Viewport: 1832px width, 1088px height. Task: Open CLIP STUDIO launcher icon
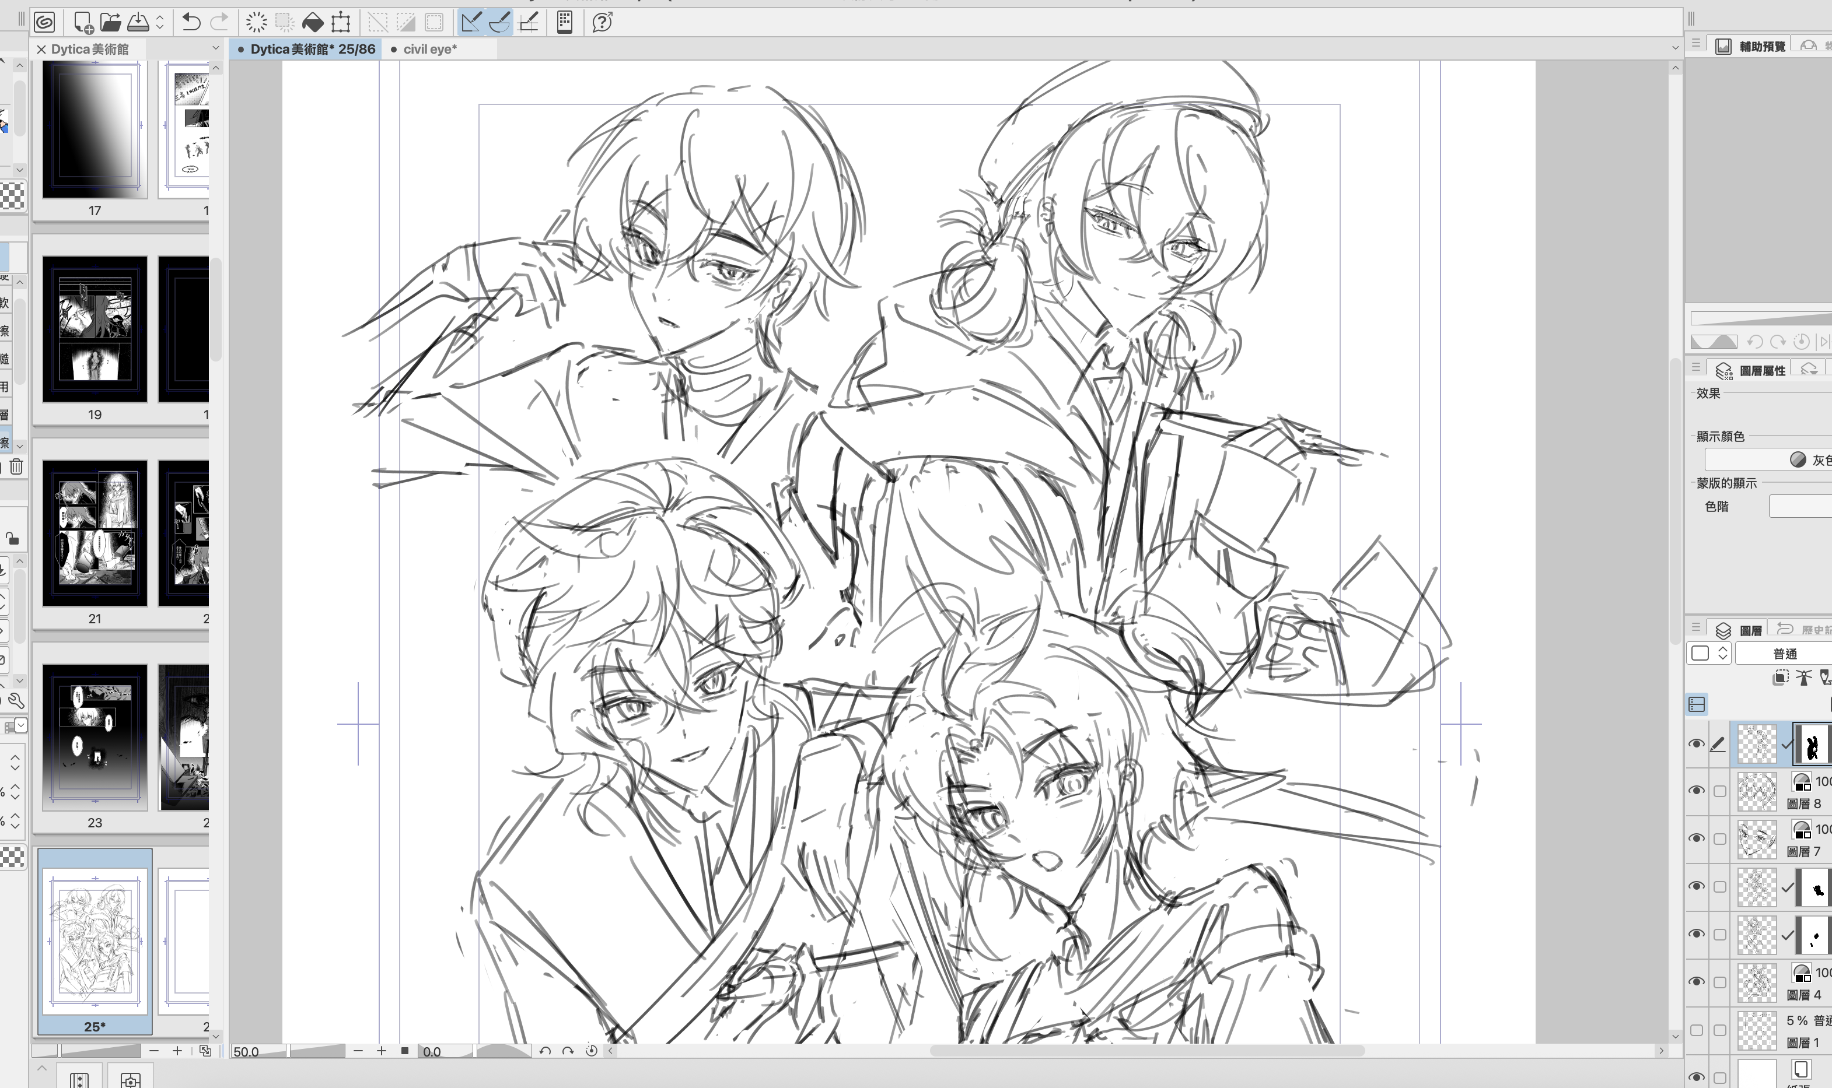[x=44, y=22]
